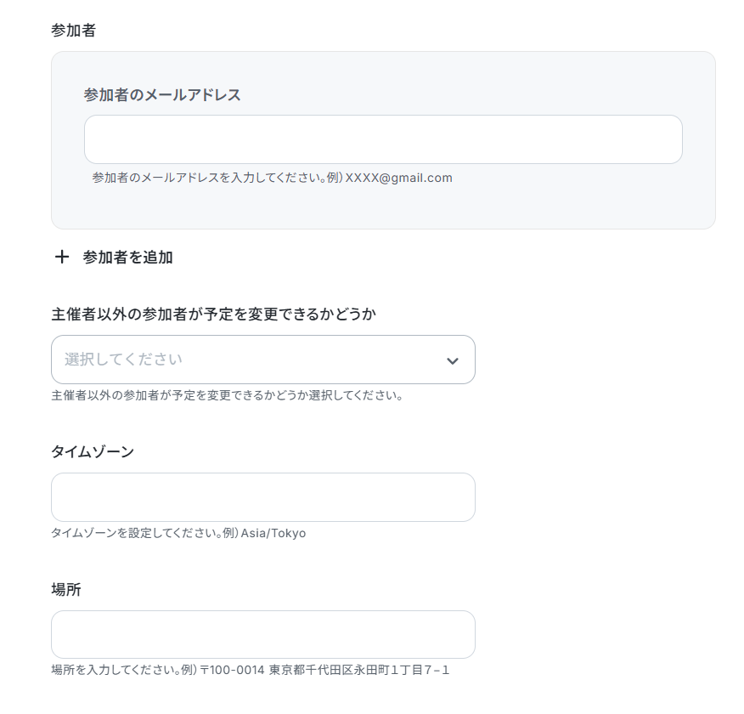Viewport: 744px width, 714px height.
Task: Focus the 参加者のメールアドレス input field
Action: click(383, 139)
